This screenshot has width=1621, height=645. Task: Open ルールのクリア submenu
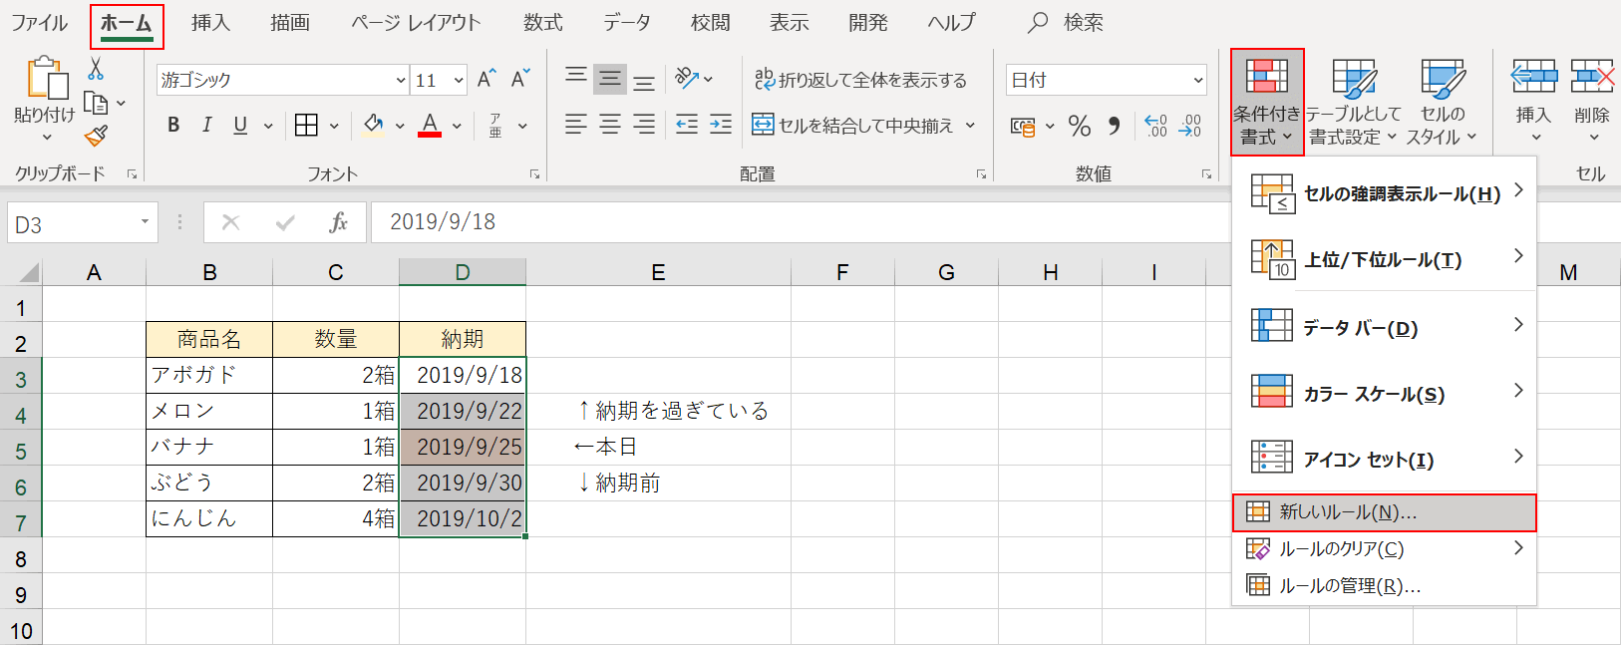1384,548
